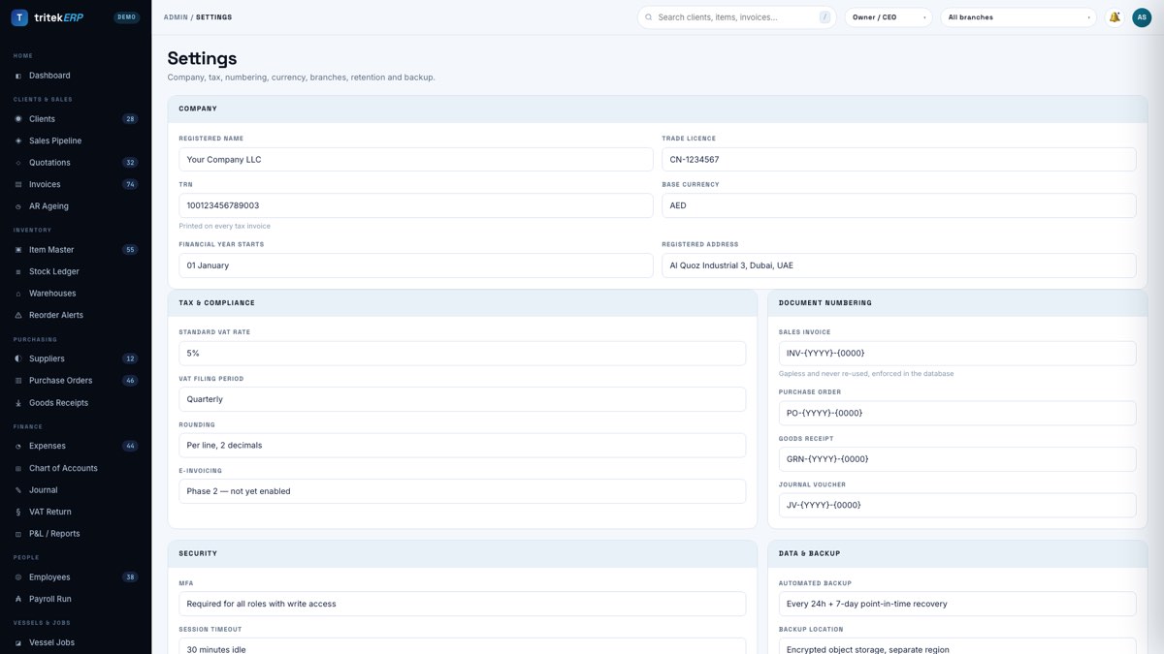Click the Warehouses sidebar icon
The width and height of the screenshot is (1164, 654).
coord(18,294)
